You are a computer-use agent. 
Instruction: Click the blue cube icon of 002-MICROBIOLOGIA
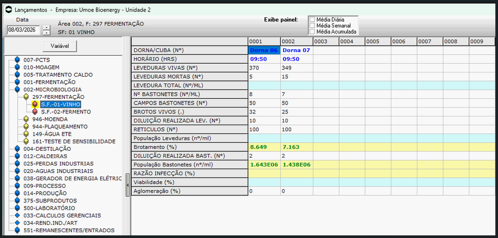(x=17, y=89)
